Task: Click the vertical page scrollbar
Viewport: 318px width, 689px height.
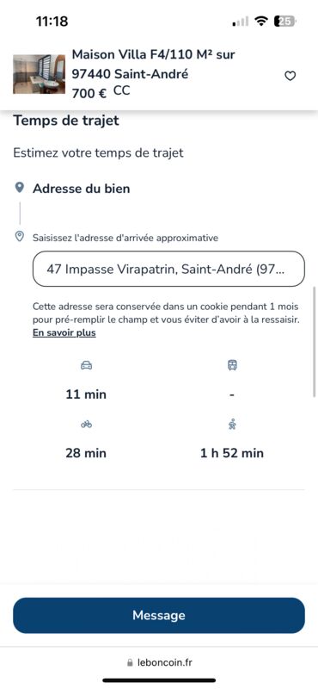Action: tap(314, 342)
